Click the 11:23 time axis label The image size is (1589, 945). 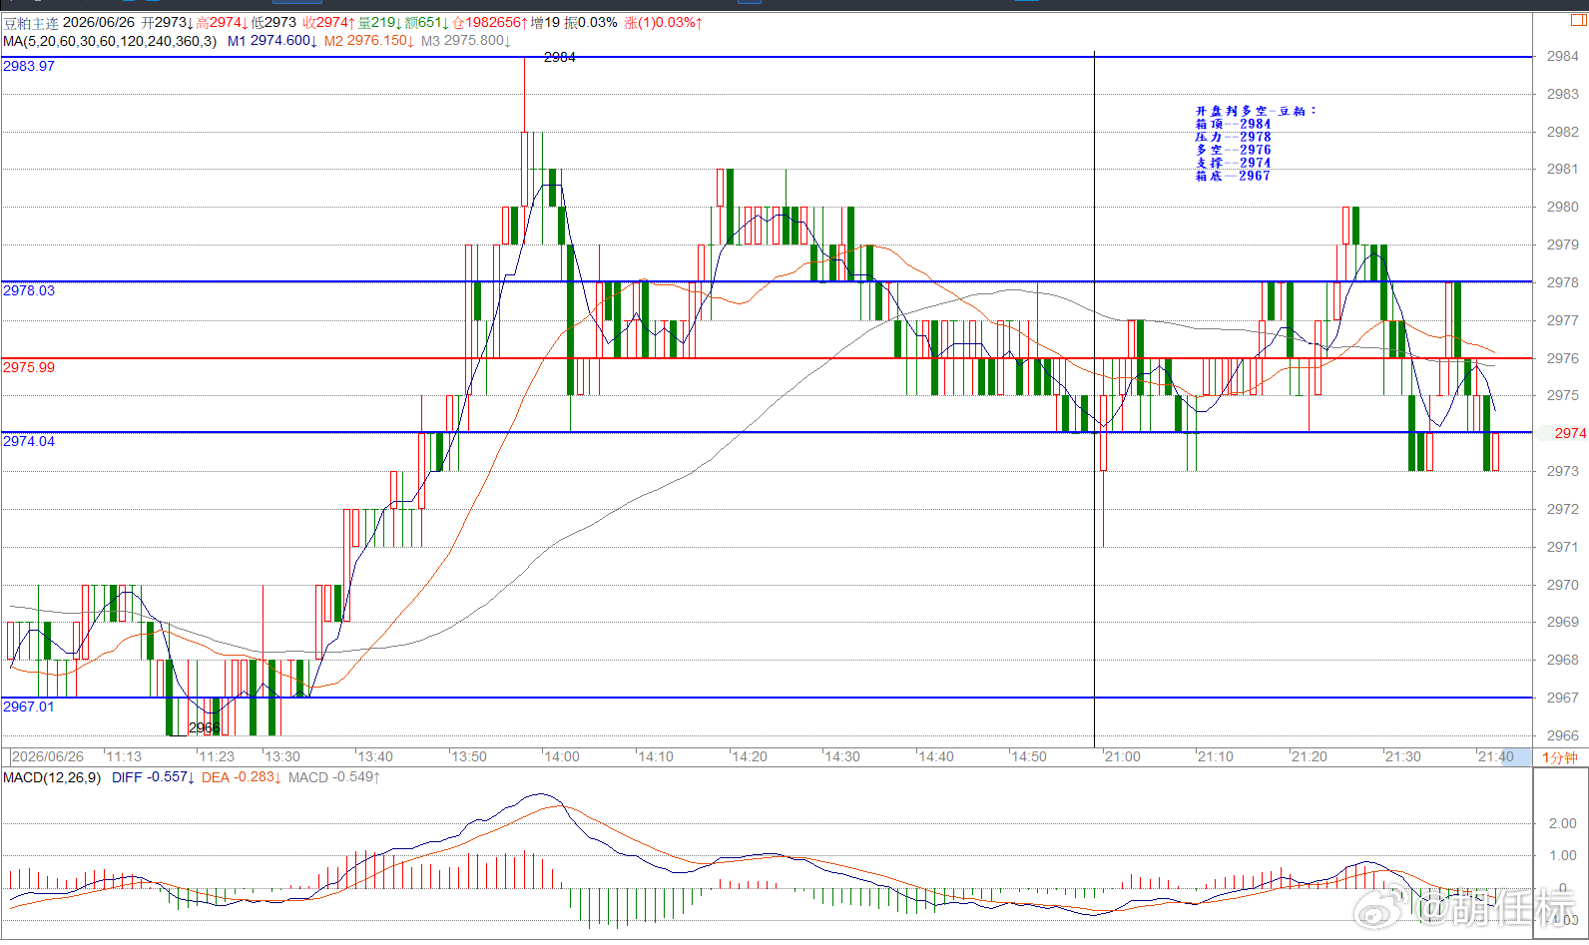click(217, 756)
